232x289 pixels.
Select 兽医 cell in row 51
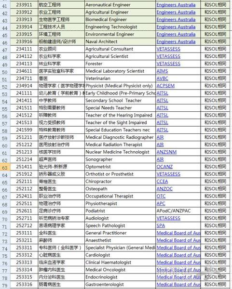[61, 79]
